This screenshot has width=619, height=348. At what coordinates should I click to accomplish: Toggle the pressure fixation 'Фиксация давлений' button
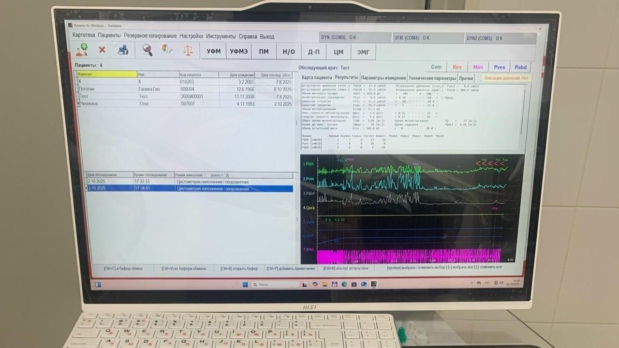(504, 78)
